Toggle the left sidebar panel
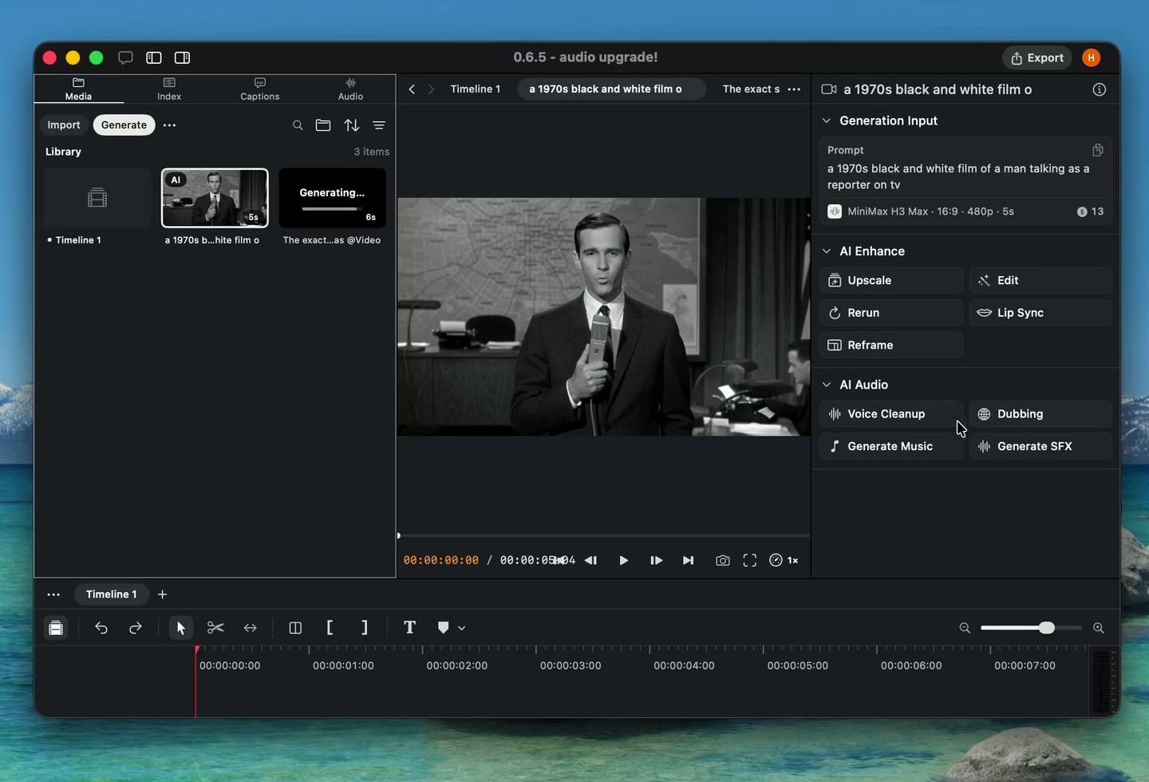 pyautogui.click(x=154, y=57)
